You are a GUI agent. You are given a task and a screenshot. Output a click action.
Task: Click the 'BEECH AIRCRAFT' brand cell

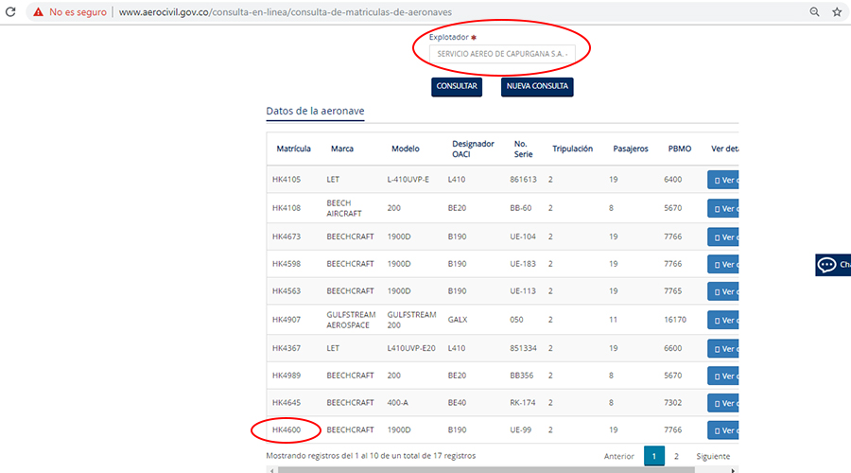344,208
